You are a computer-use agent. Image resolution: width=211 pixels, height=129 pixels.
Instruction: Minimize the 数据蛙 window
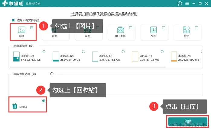tap(194, 4)
